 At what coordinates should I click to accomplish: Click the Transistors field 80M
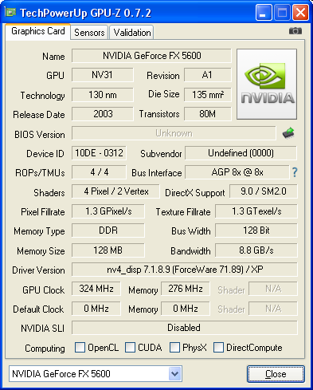point(208,114)
